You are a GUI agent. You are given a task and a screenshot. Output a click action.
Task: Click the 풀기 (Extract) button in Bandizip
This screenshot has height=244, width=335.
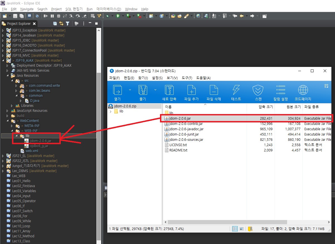pyautogui.click(x=143, y=93)
